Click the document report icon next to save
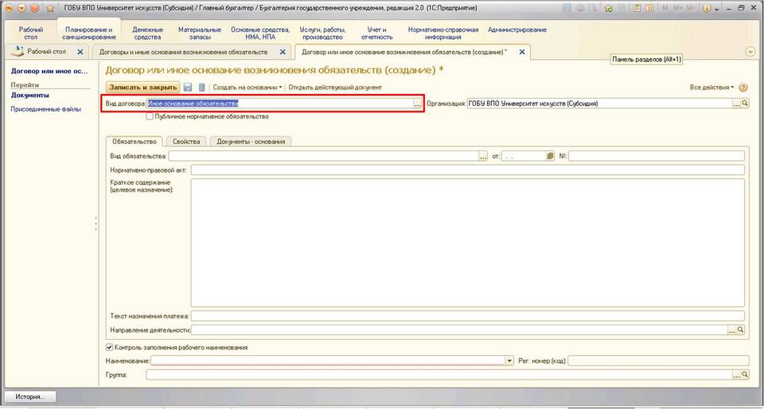The width and height of the screenshot is (764, 409). 201,88
